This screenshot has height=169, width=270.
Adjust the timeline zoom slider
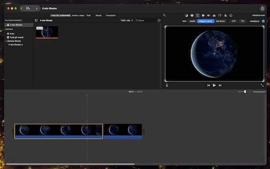click(245, 92)
